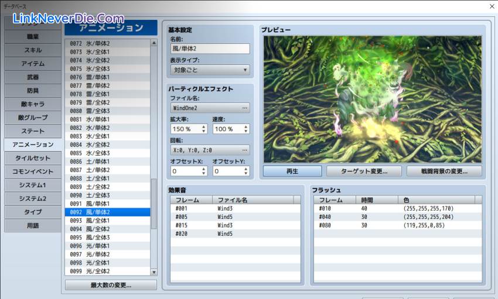Increase the オフセットX value
The image size is (498, 299).
(x=204, y=169)
